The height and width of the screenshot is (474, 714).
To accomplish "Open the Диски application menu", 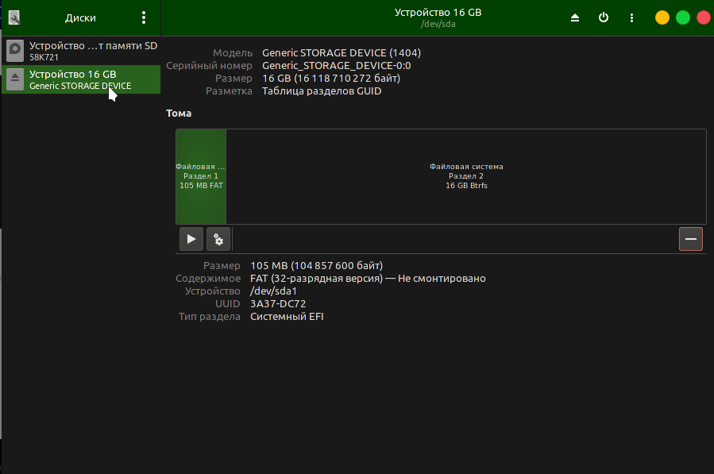I will point(144,17).
